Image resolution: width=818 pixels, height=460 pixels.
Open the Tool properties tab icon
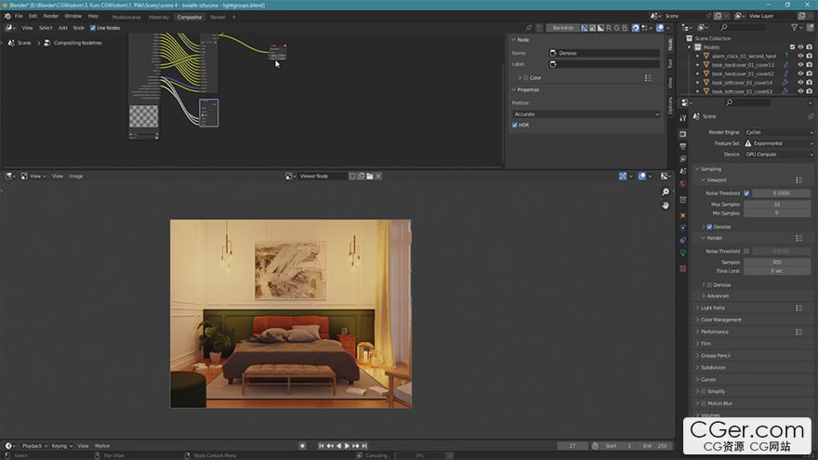683,119
